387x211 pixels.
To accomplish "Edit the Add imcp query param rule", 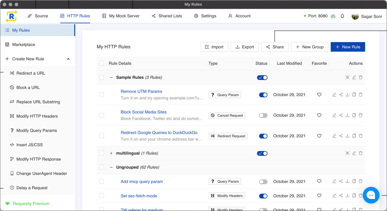I will tap(334, 181).
